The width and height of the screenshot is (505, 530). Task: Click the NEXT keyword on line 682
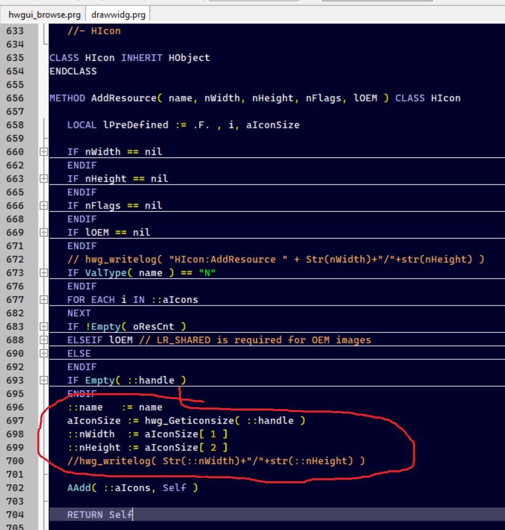(x=79, y=313)
